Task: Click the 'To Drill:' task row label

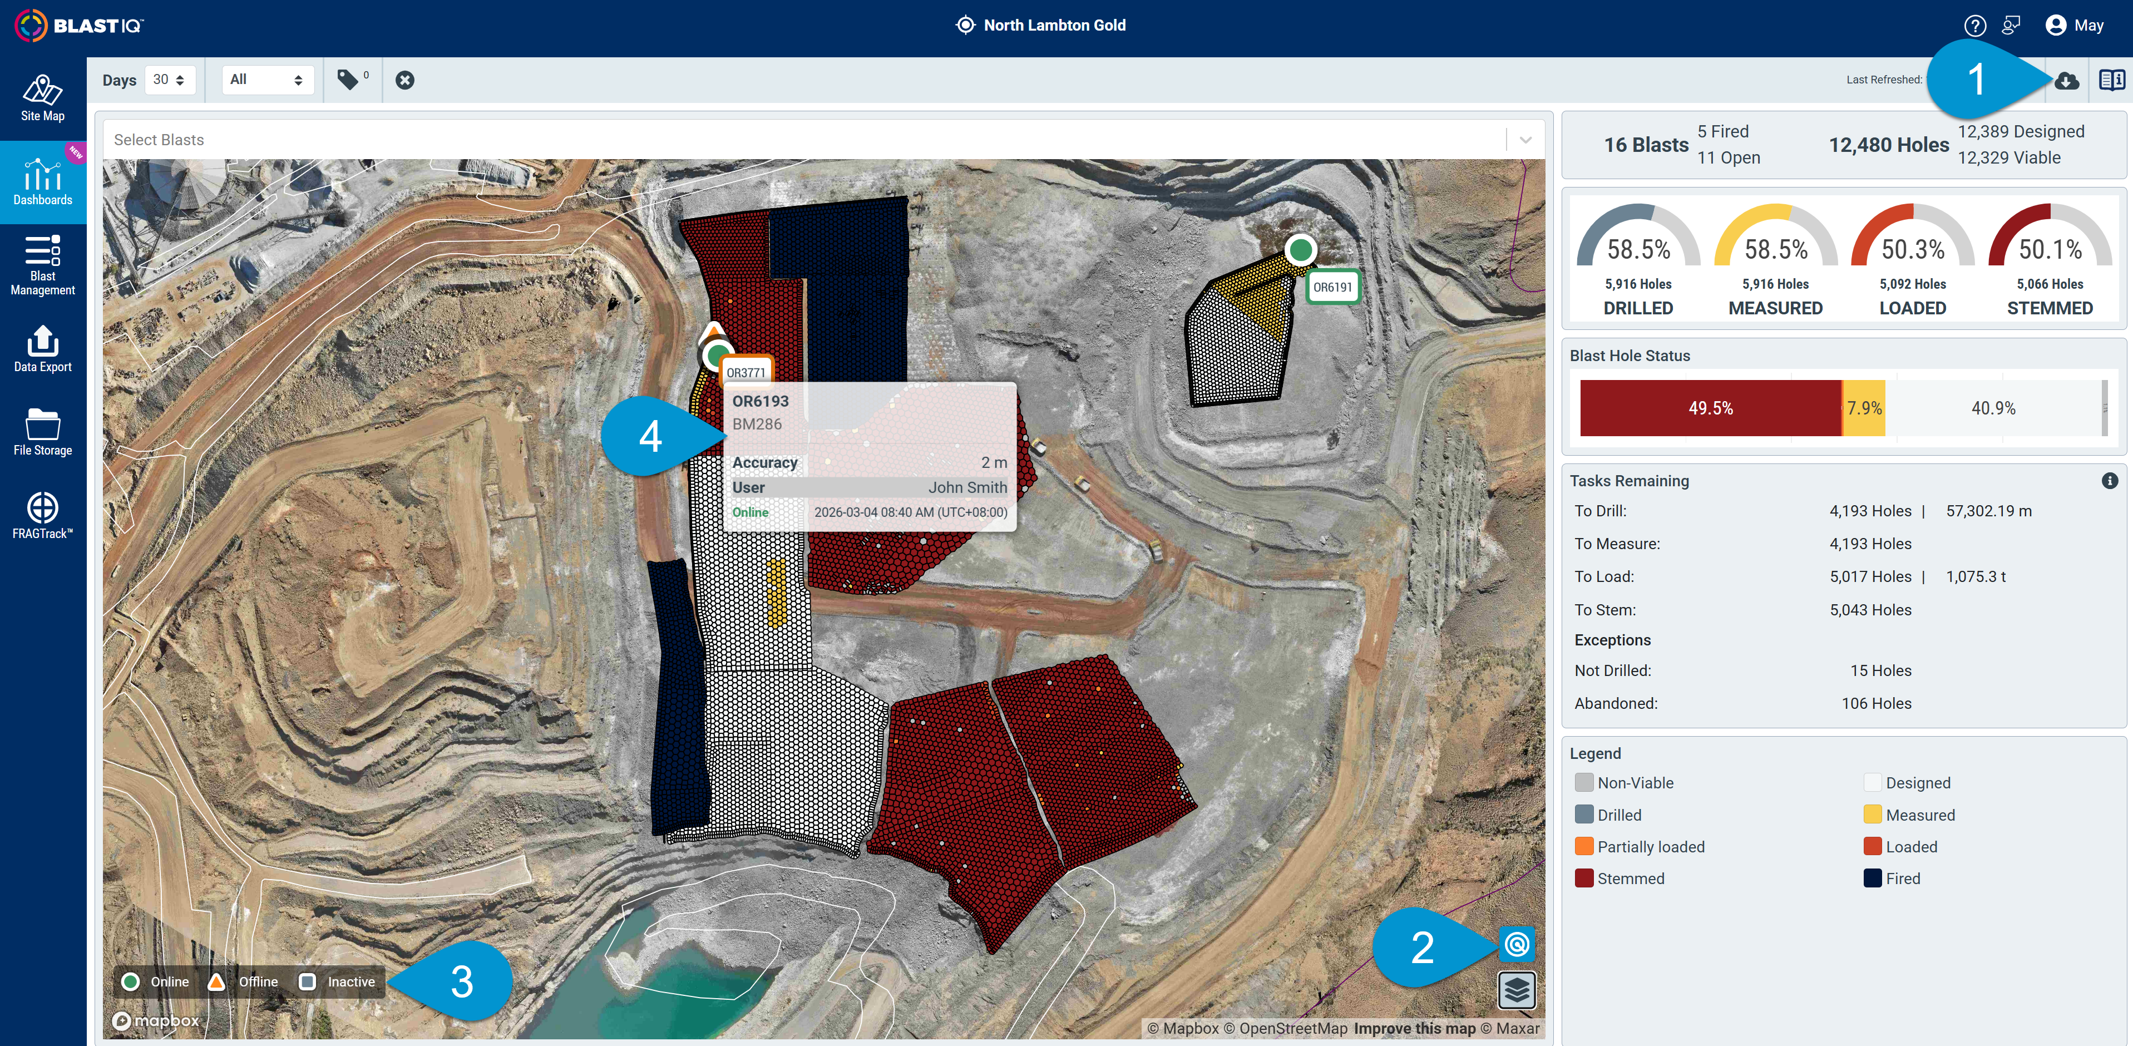Action: coord(1600,511)
